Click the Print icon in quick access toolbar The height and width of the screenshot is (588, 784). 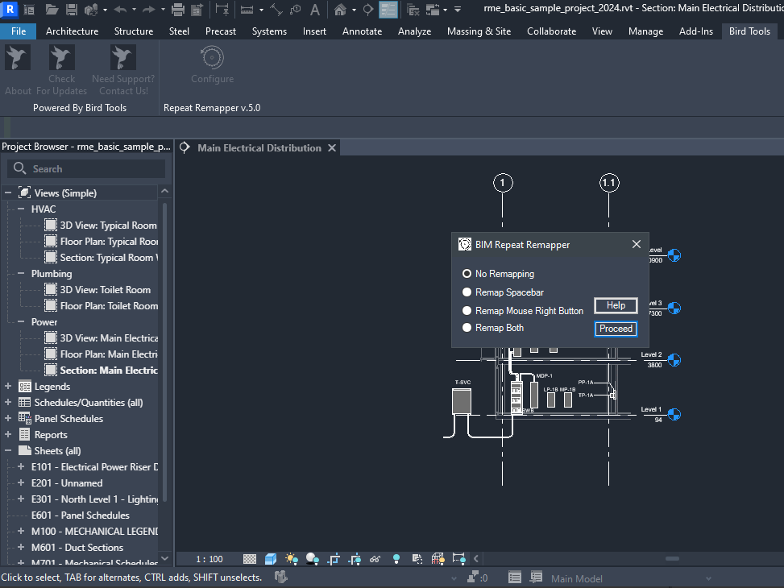(x=178, y=10)
